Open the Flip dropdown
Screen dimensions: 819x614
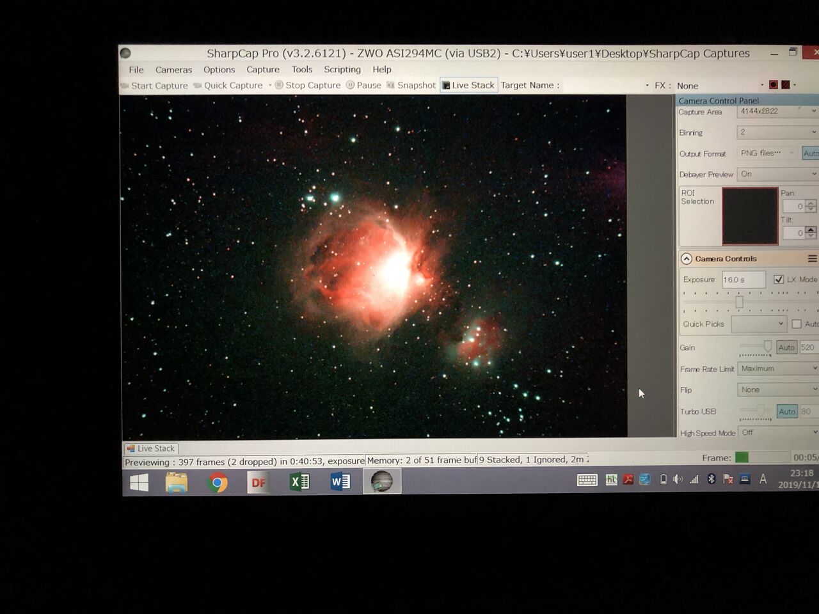[x=778, y=390]
